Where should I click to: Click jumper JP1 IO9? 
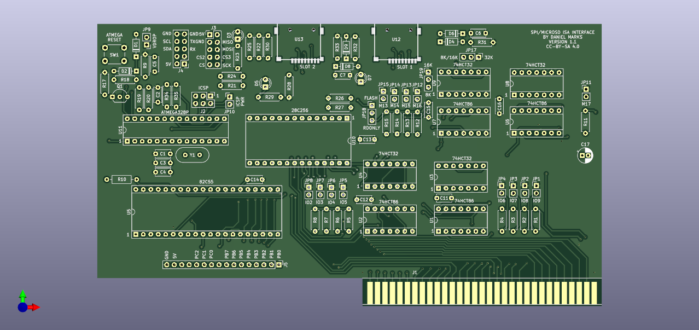click(536, 189)
